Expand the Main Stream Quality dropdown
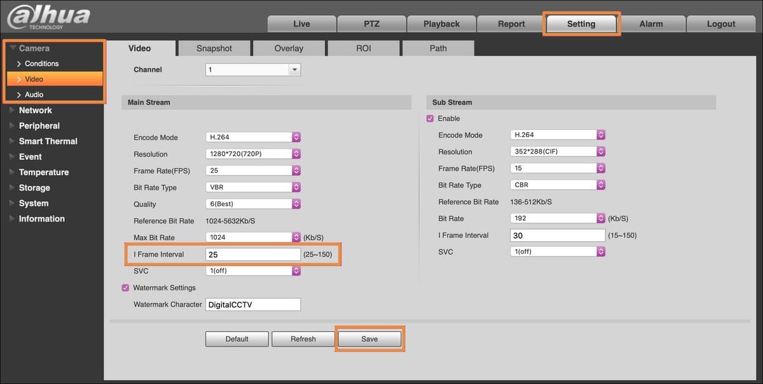The height and width of the screenshot is (384, 763). [253, 204]
